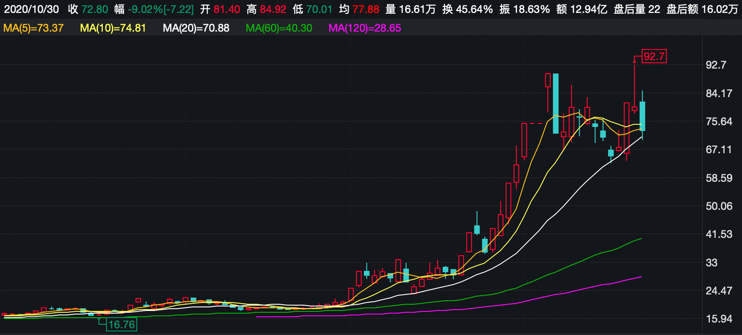Click the 41.53 price axis label
Viewport: 742px width, 335px height.
[719, 234]
